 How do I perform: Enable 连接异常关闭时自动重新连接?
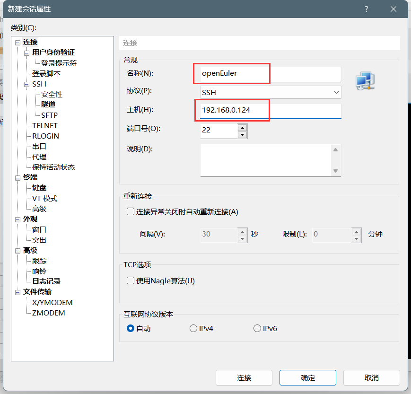tap(130, 211)
